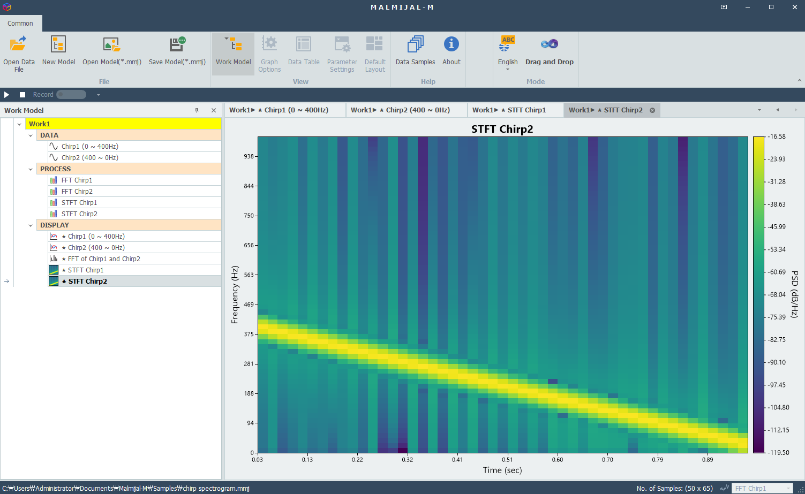Image resolution: width=805 pixels, height=494 pixels.
Task: Collapse the DATA group
Action: 31,135
